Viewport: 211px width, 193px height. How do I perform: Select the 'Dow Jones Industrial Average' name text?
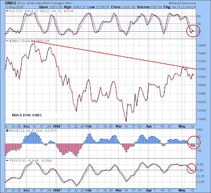coord(41,3)
